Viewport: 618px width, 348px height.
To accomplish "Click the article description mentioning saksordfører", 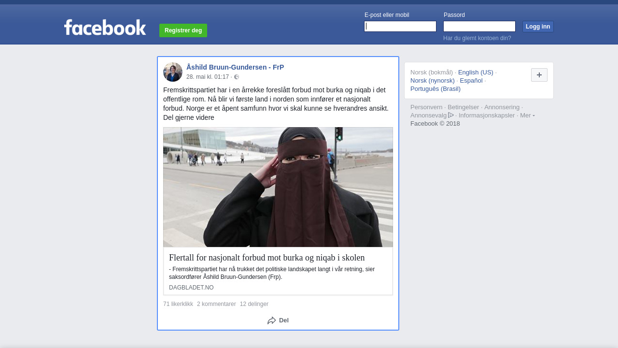I will click(272, 273).
